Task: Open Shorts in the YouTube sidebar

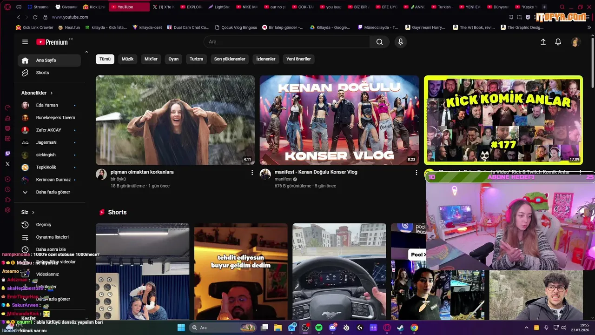Action: coord(49,73)
